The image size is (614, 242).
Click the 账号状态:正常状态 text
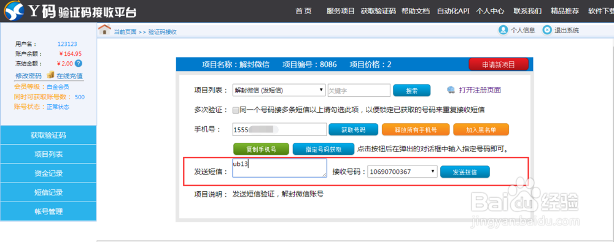(42, 107)
